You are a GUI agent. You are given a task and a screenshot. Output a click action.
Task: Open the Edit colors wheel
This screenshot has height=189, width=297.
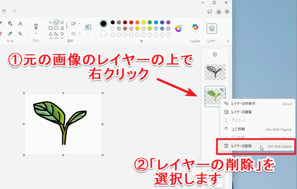[x=178, y=28]
